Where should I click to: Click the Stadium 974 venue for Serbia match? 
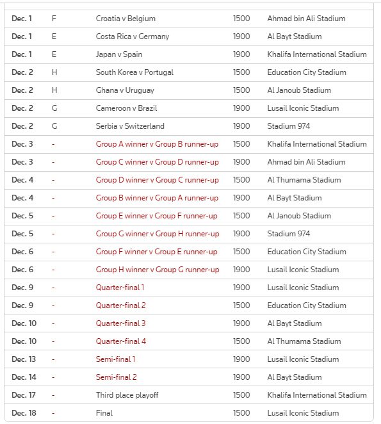[x=289, y=126]
